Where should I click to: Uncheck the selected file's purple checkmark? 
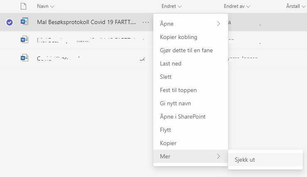pyautogui.click(x=10, y=22)
